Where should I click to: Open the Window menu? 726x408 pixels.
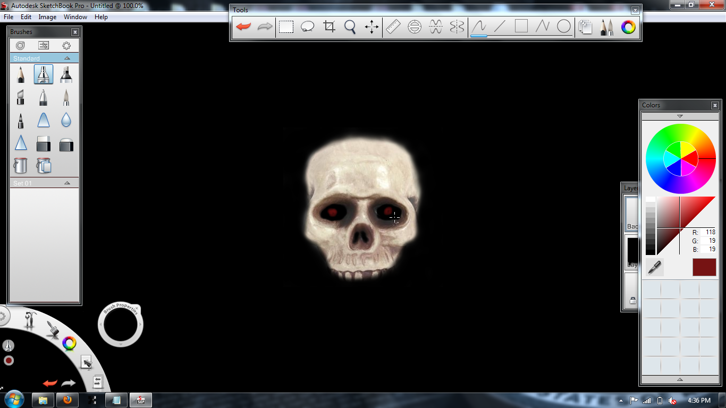(75, 17)
